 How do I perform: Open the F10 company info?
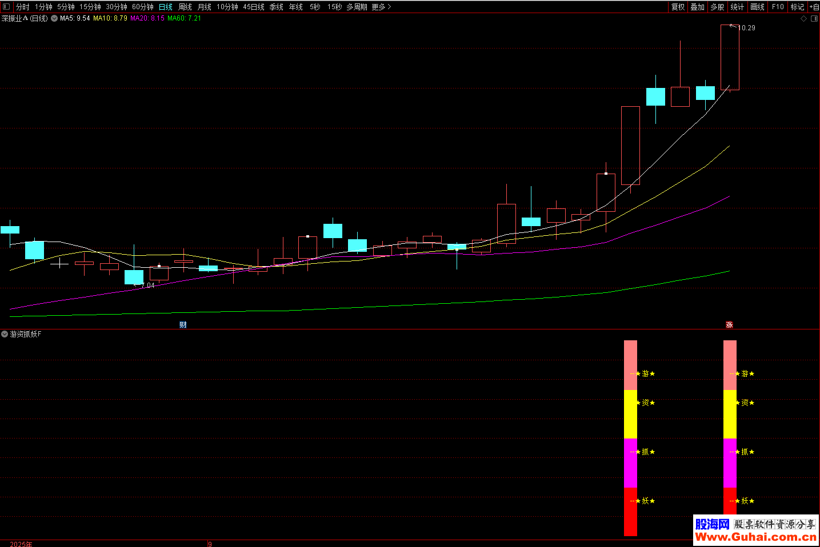778,7
